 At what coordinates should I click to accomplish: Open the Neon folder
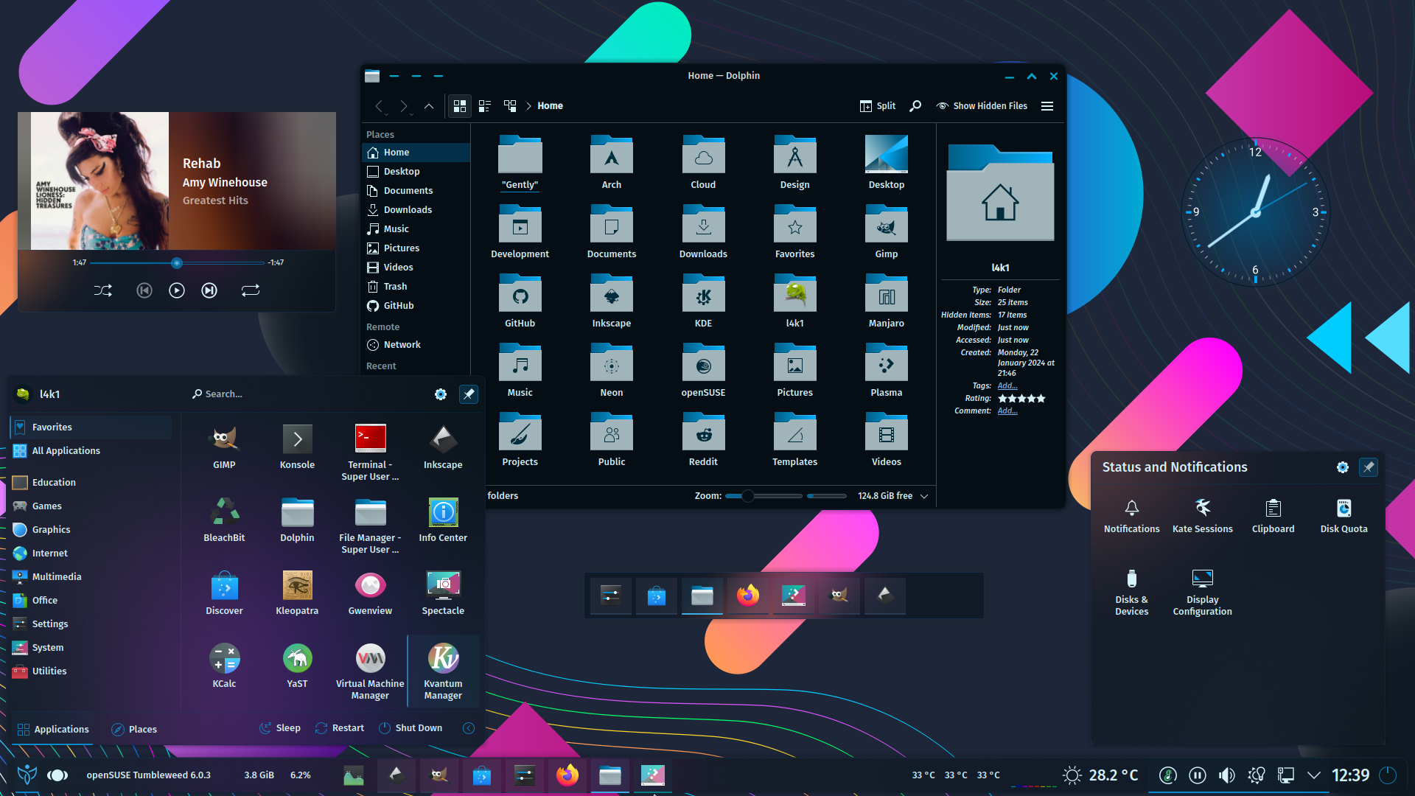[611, 371]
